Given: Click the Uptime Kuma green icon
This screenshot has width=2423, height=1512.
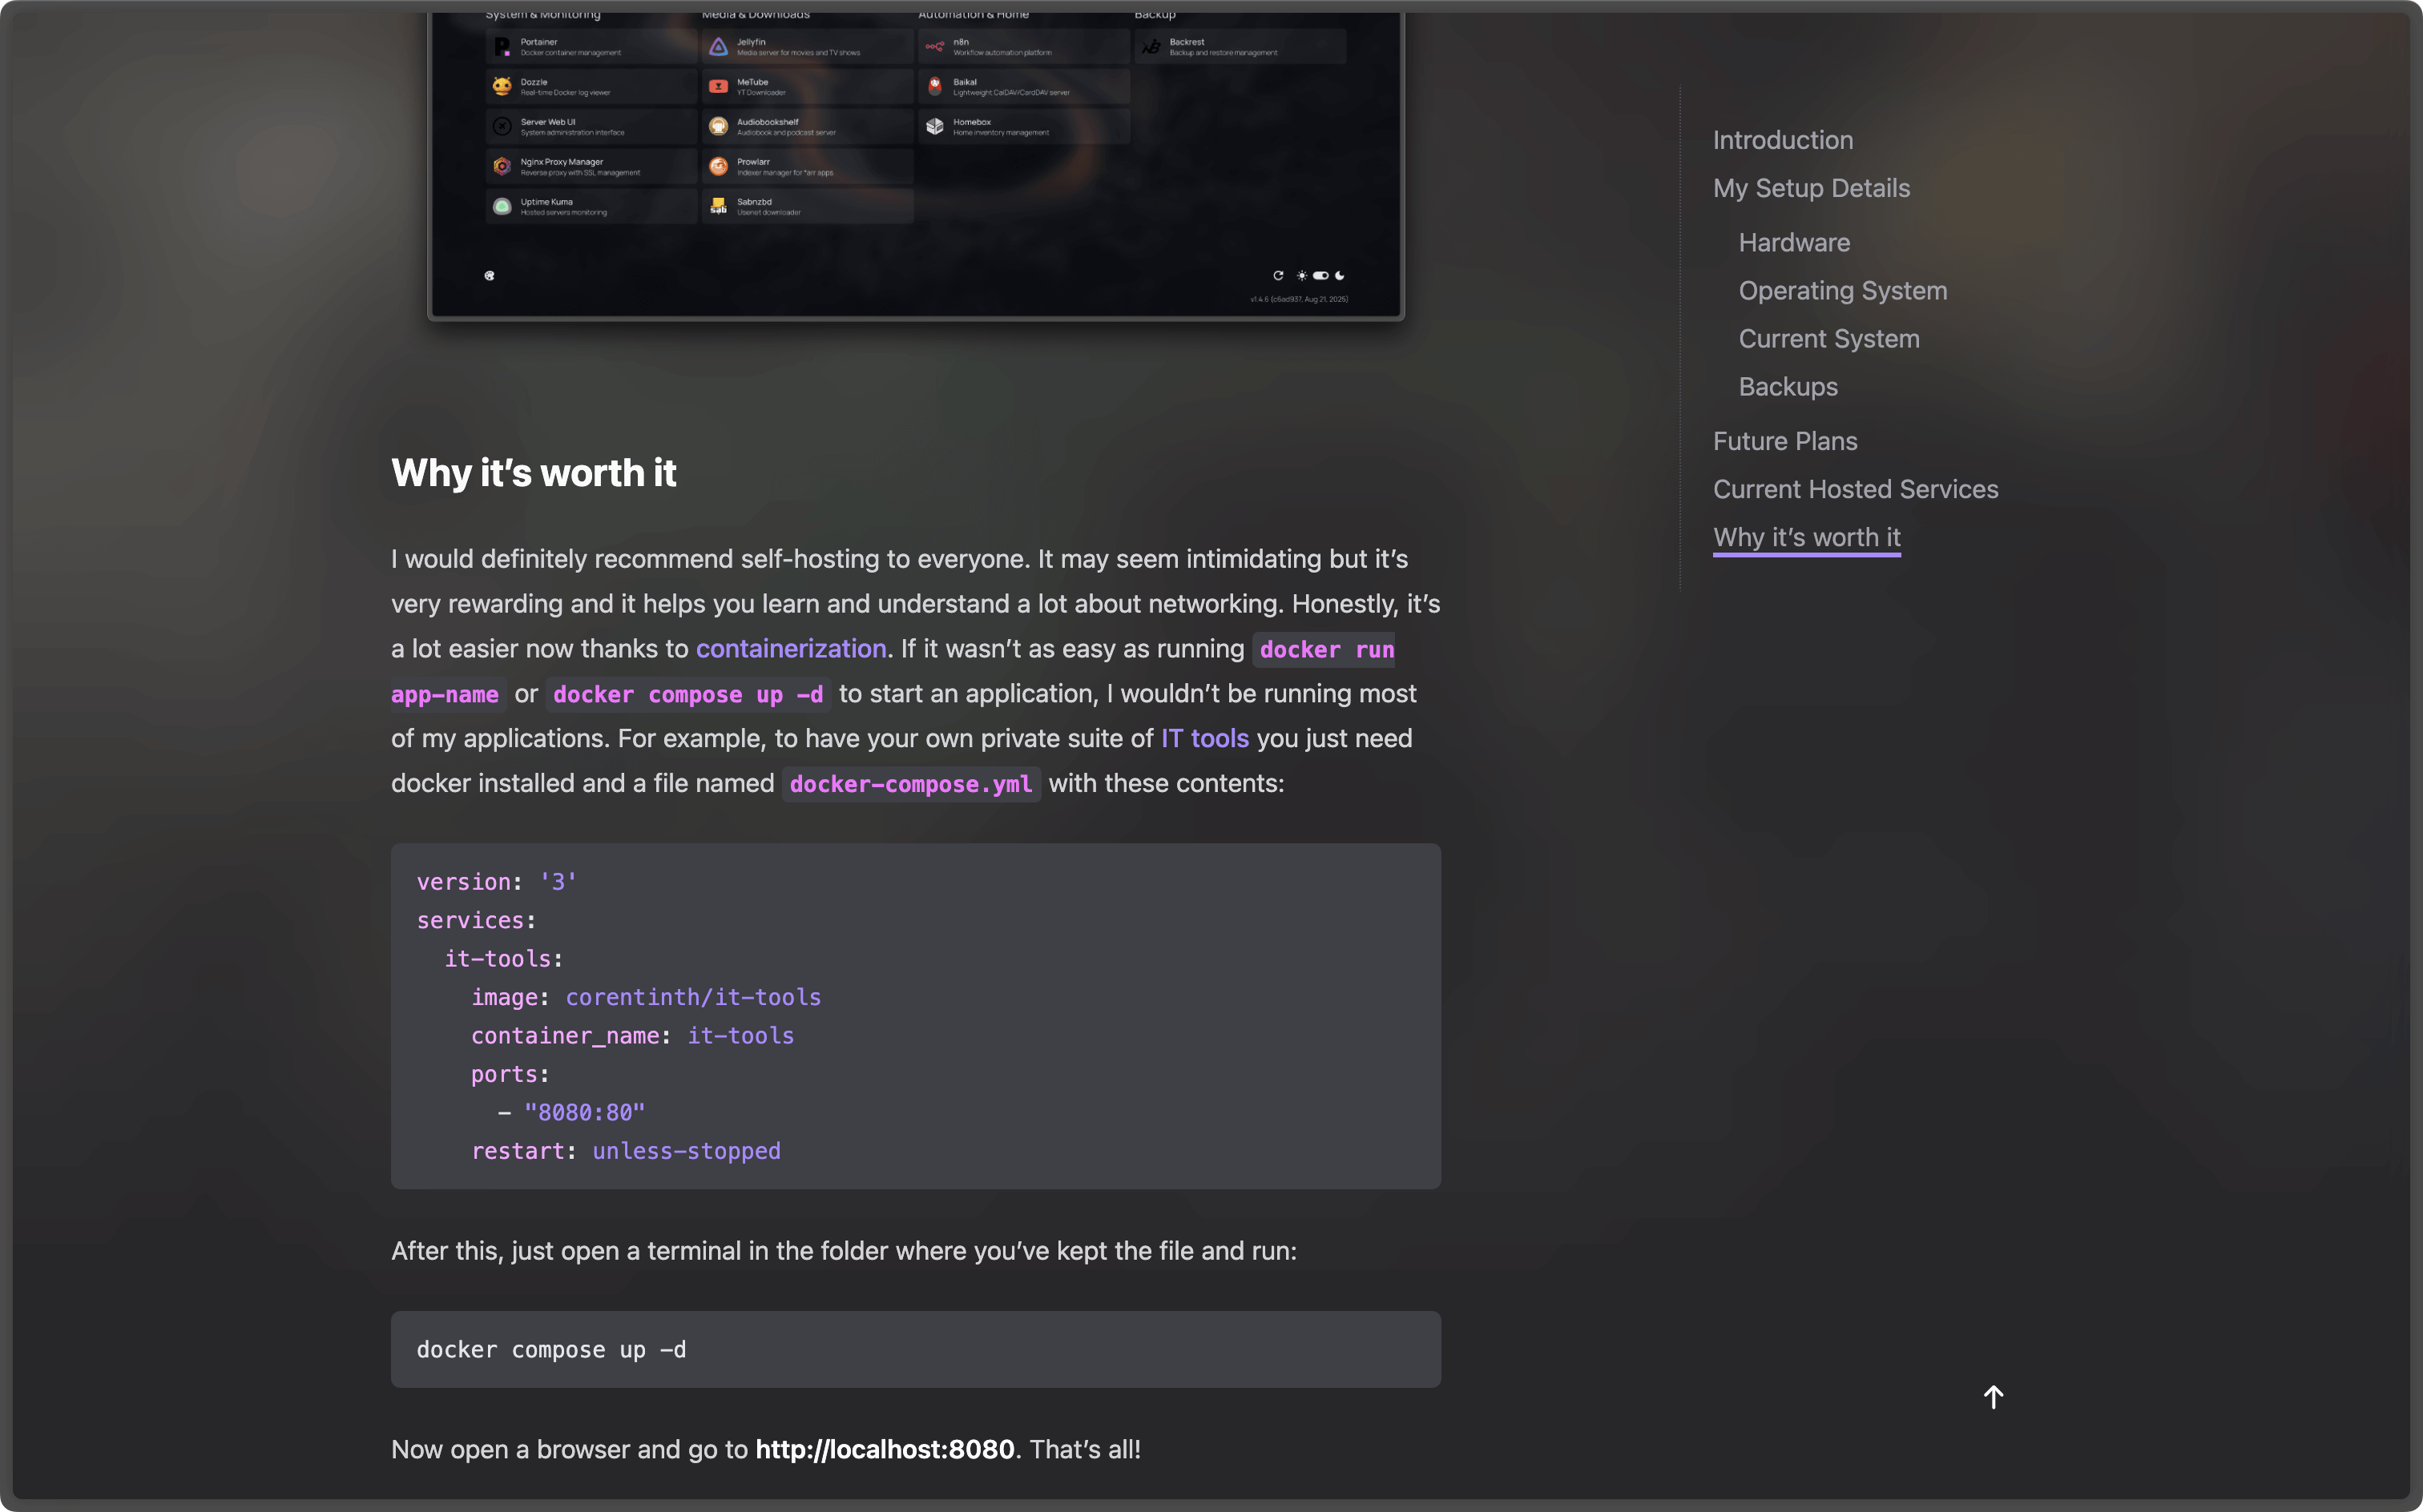Looking at the screenshot, I should 502,206.
